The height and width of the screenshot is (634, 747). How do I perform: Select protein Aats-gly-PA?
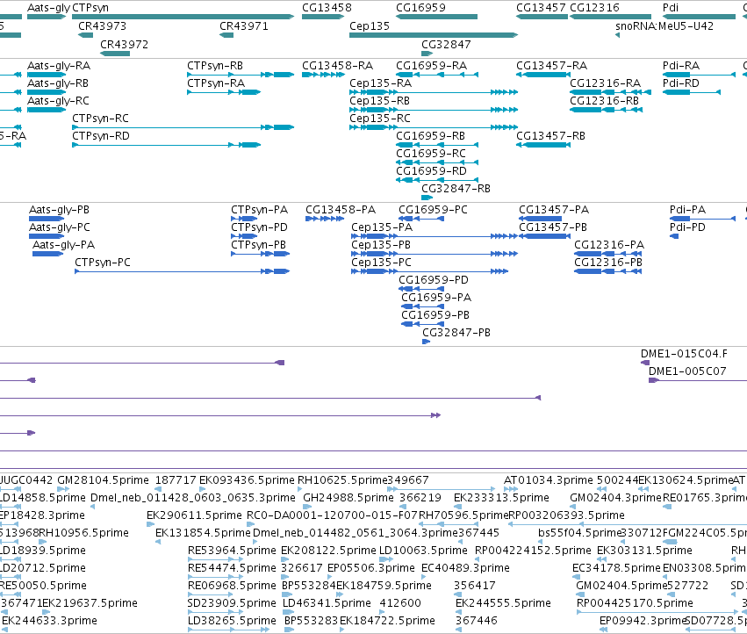tap(63, 244)
